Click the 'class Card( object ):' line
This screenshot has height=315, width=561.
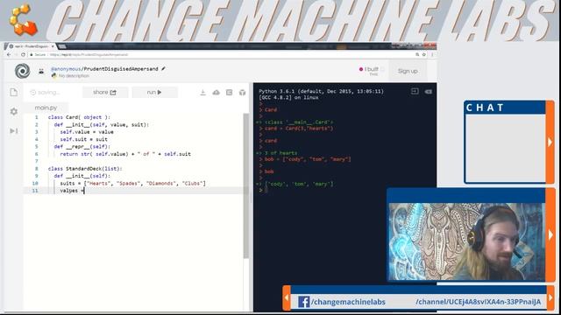[x=79, y=117]
